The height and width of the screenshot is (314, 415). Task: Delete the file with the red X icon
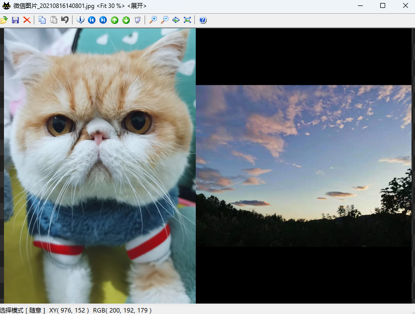[x=27, y=20]
